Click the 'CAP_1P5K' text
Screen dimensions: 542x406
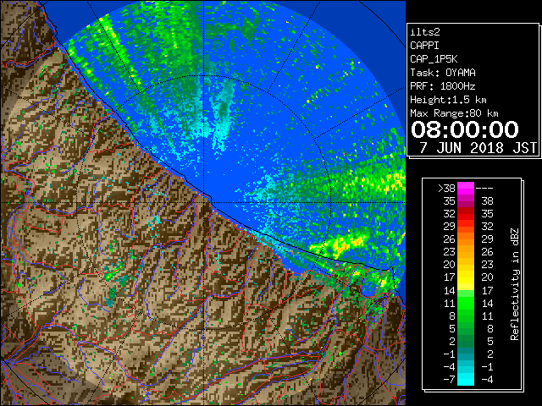[434, 59]
